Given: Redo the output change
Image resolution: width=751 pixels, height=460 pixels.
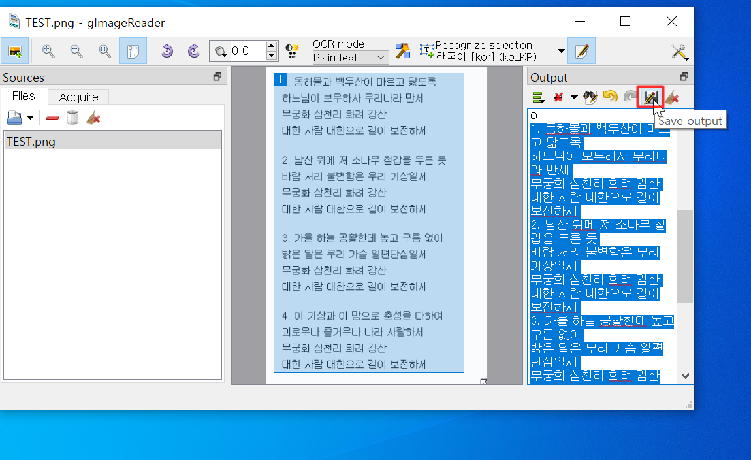Looking at the screenshot, I should pyautogui.click(x=630, y=97).
